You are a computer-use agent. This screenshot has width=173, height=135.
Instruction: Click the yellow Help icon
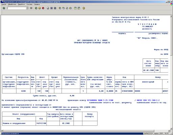click(x=83, y=8)
